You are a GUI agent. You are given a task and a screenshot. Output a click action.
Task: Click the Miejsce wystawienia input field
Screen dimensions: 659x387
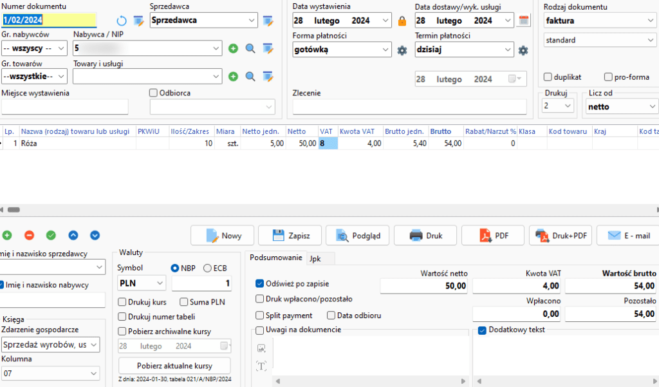pos(65,107)
